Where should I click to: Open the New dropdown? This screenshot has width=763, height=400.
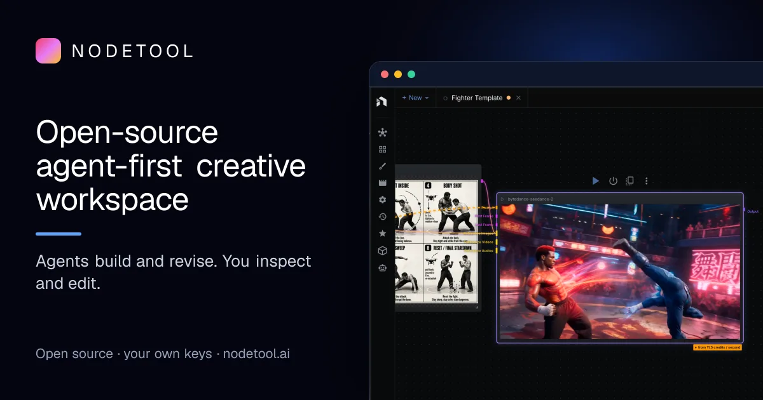point(415,98)
